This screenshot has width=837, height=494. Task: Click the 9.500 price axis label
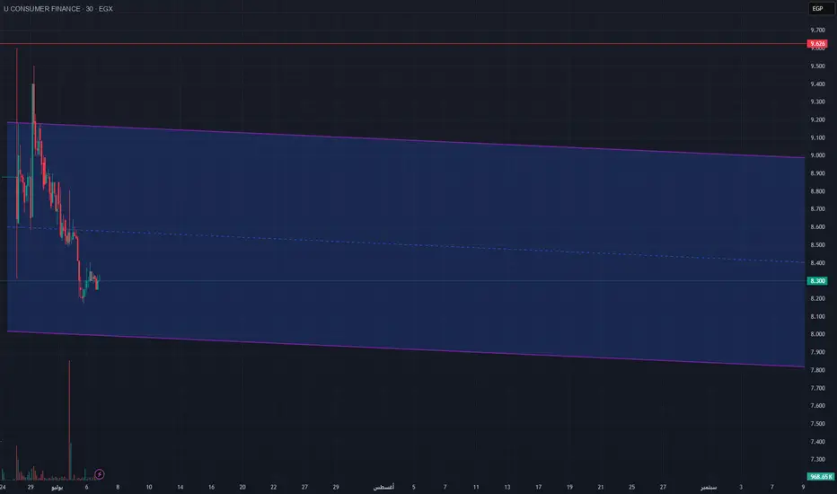pos(817,66)
